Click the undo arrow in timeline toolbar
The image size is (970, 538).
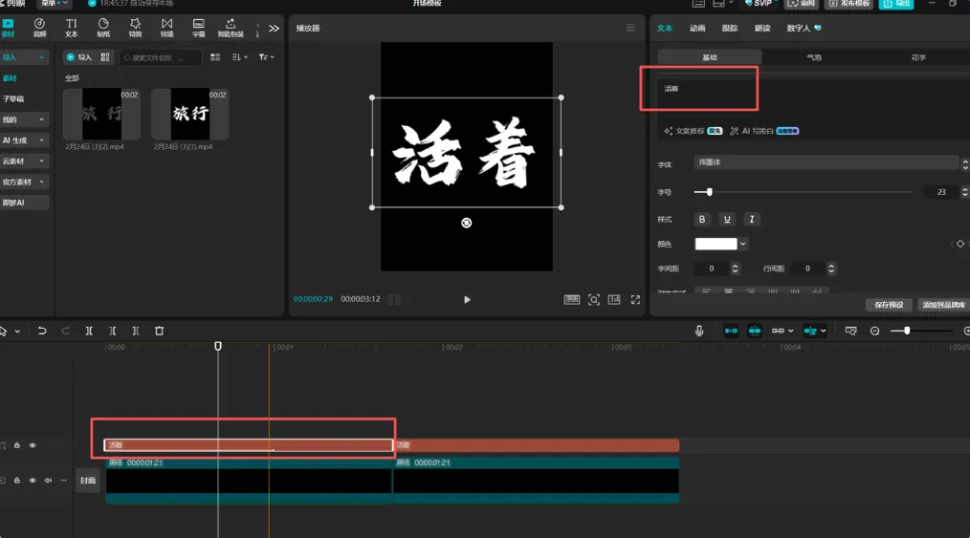[x=42, y=331]
